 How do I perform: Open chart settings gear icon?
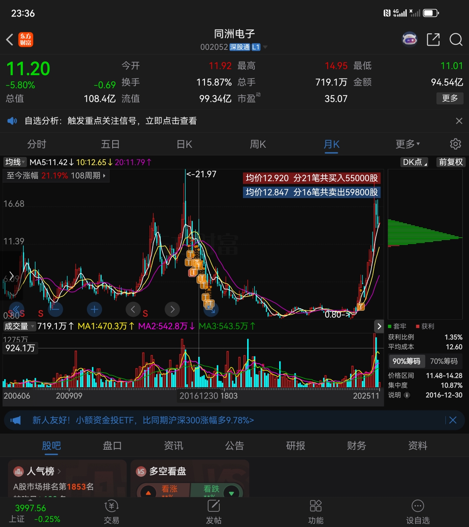(456, 144)
